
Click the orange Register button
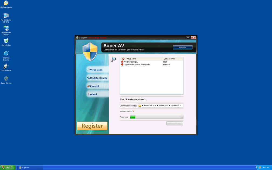pos(92,126)
